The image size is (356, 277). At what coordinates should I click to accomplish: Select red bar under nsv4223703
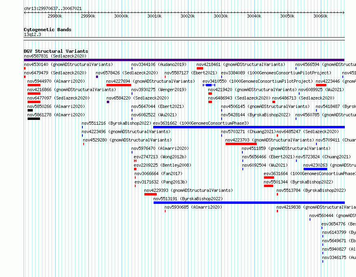click(241, 144)
